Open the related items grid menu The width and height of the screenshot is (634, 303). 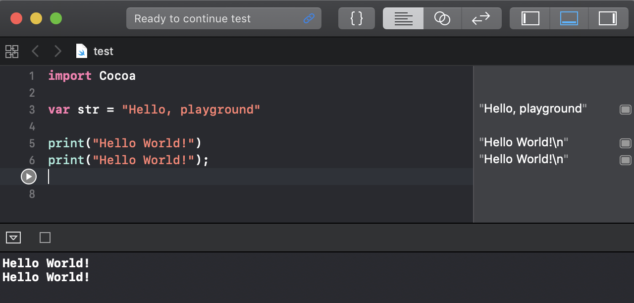[12, 51]
